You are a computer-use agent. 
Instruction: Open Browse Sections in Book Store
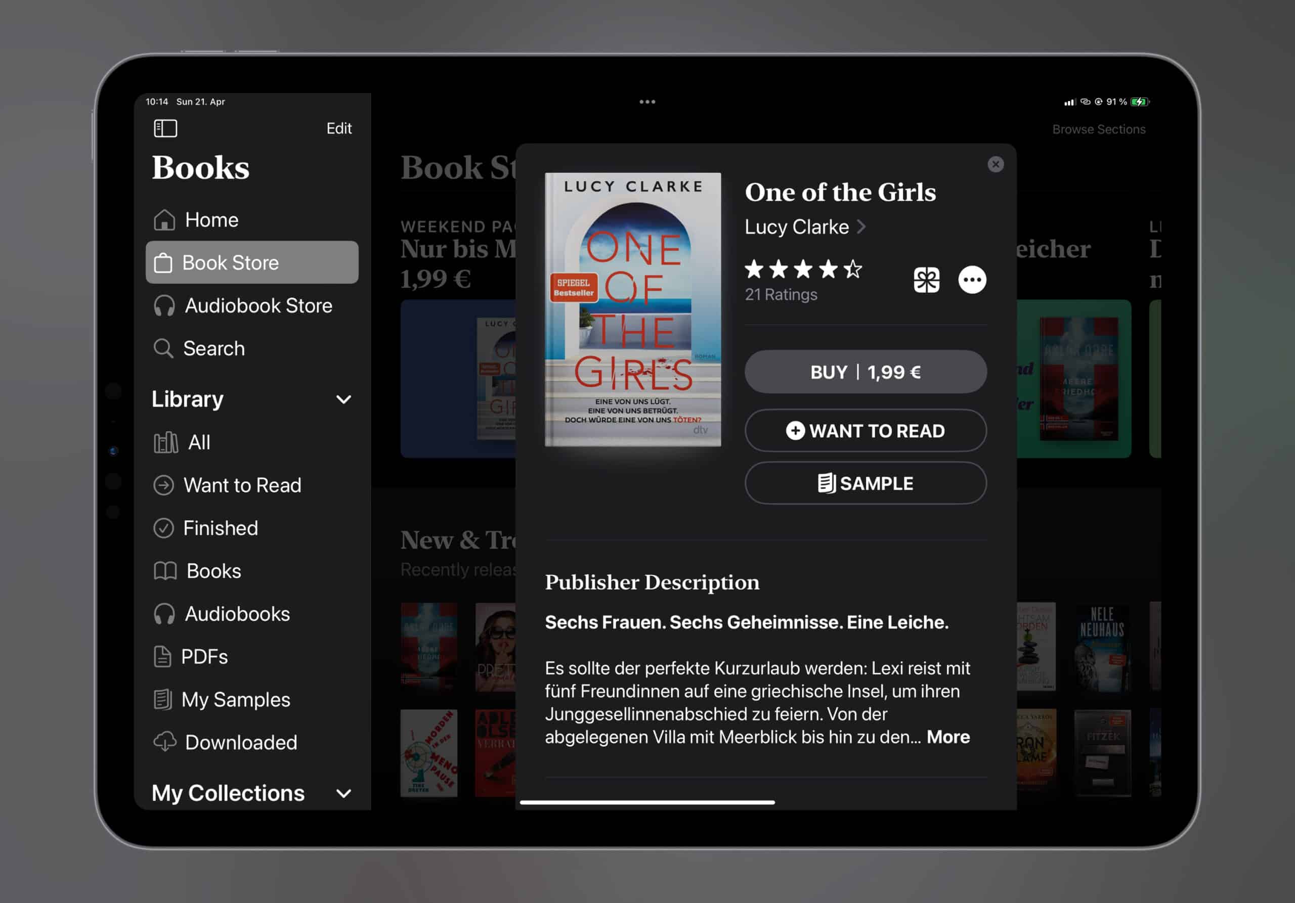tap(1099, 129)
